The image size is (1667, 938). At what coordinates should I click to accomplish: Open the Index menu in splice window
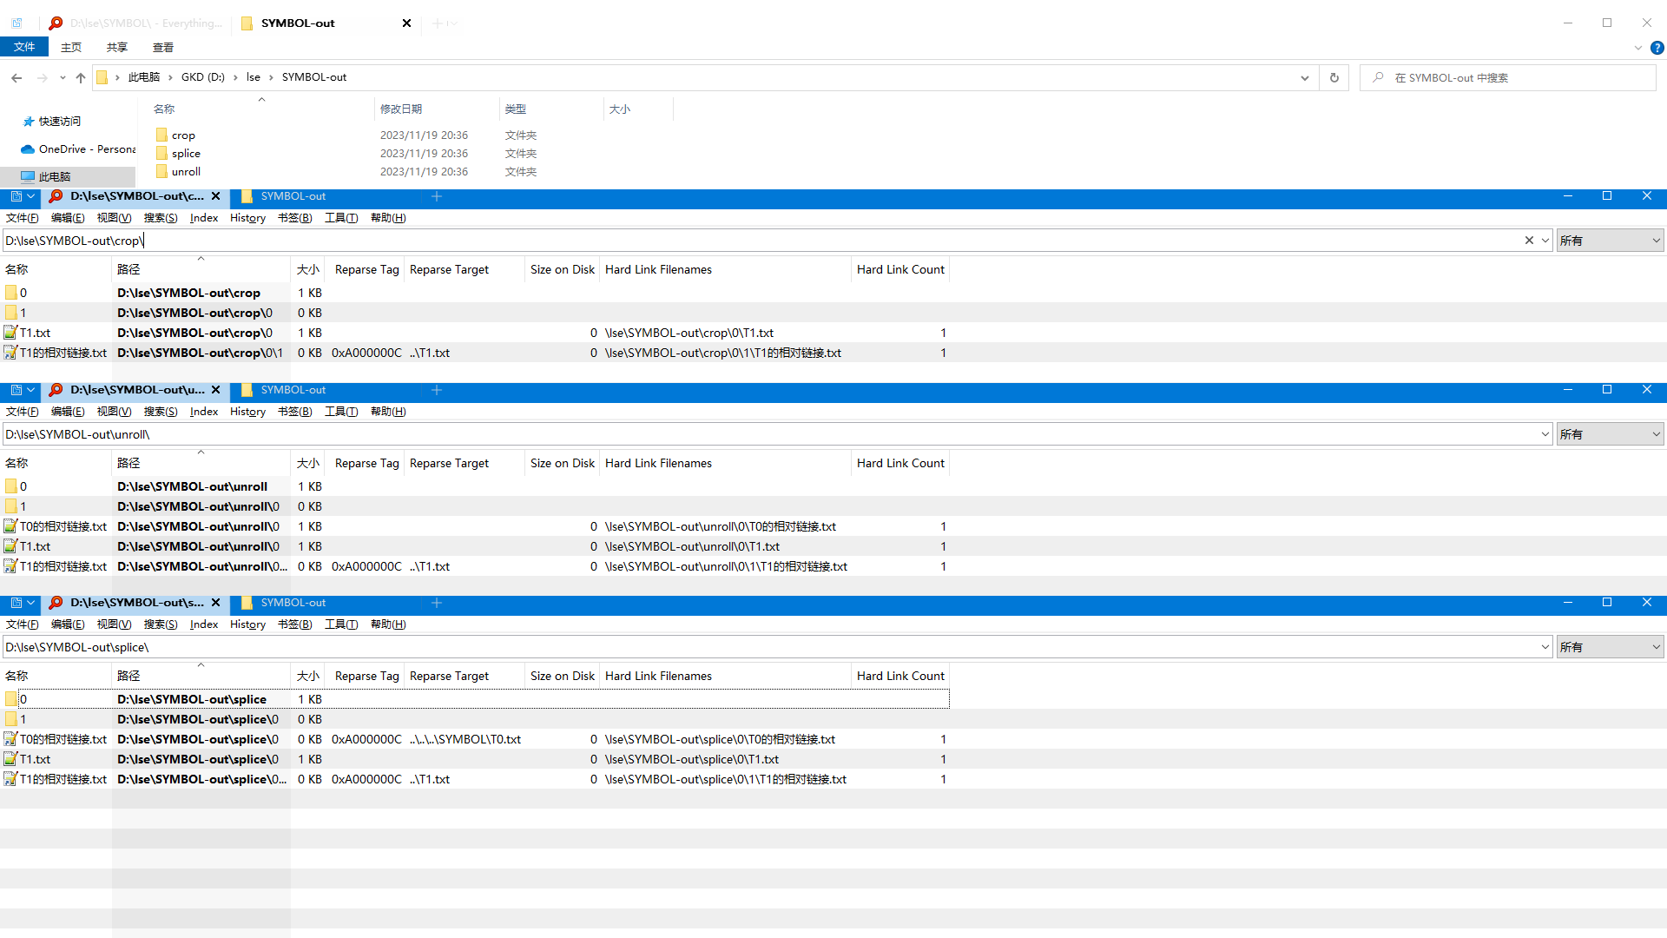(204, 624)
